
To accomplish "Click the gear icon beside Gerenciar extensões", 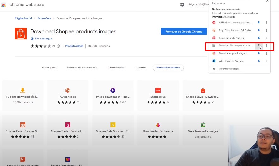I will click(x=214, y=69).
